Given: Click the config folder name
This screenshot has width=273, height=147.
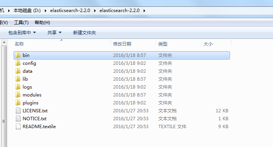Looking at the screenshot, I should tap(29, 63).
